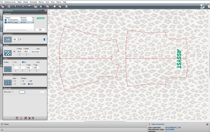Click the transparency value field showing 100
This screenshot has width=210, height=132.
pos(15,39)
